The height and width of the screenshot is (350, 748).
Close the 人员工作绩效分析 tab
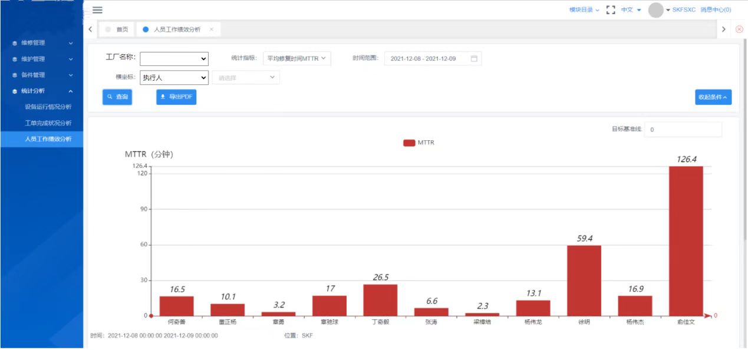point(212,29)
